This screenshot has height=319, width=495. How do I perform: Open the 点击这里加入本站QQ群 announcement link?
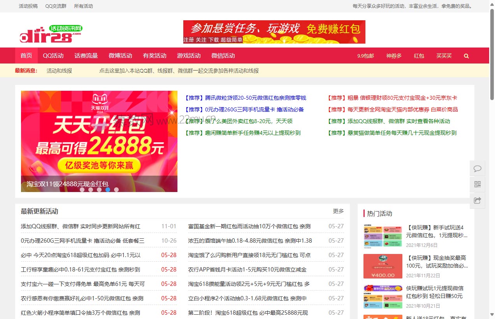[x=181, y=70]
